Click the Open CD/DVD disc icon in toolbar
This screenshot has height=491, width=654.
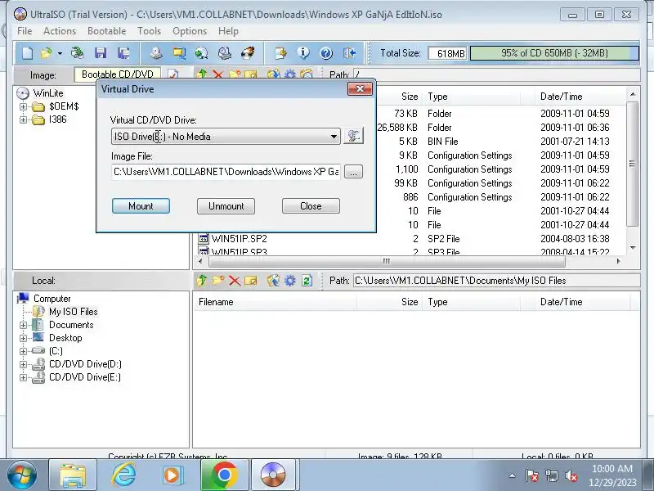coord(77,53)
